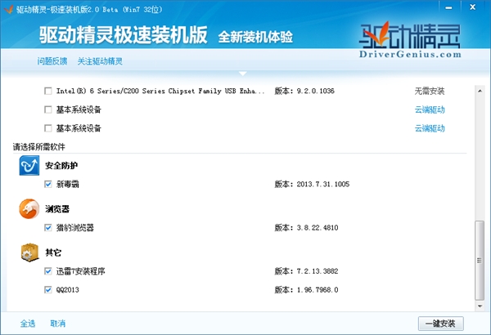Screen dimensions: 491x335
Task: Click the 其它 category label
Action: (x=53, y=252)
